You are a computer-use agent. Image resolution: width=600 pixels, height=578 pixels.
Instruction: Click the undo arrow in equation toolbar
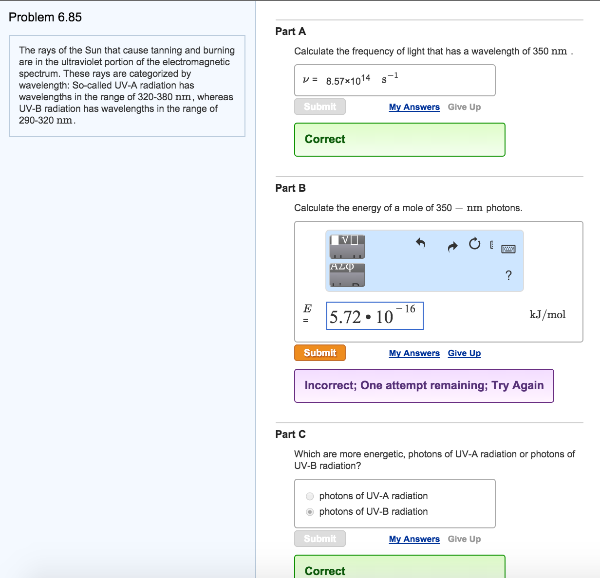click(x=421, y=243)
